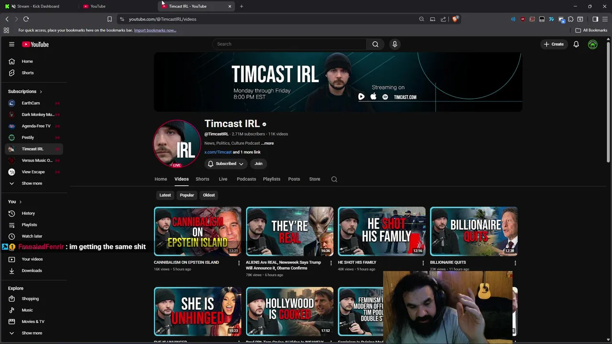
Task: Select the Popular filter chip
Action: tap(187, 195)
